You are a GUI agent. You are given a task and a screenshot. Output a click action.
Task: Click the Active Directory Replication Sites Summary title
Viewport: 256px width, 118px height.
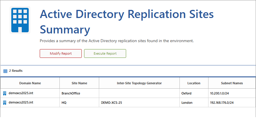(126, 22)
